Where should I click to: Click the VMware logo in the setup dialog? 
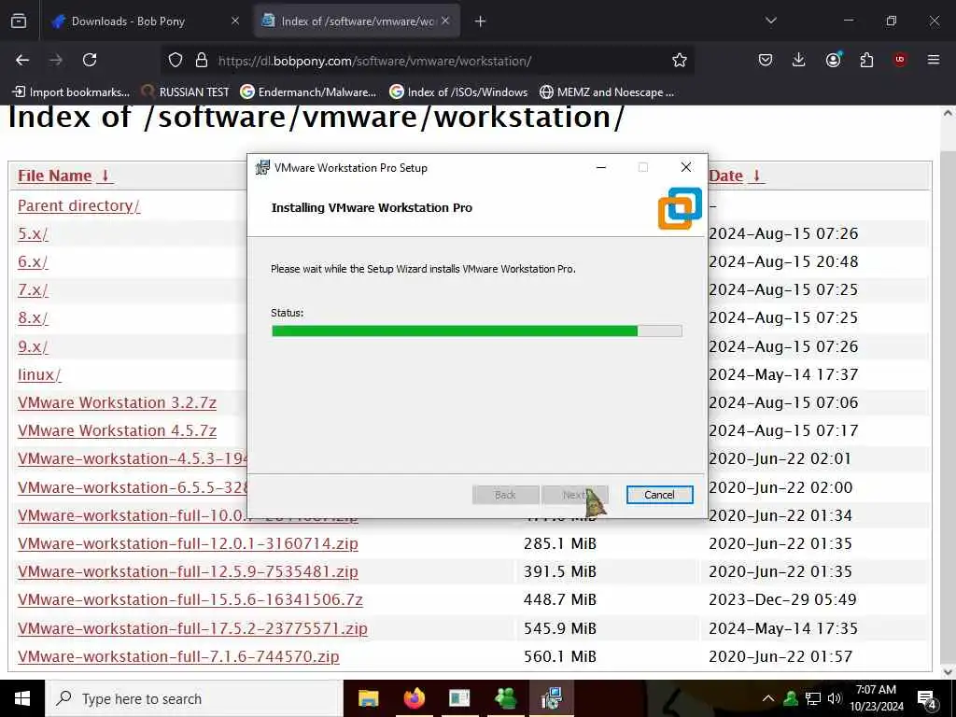[680, 208]
